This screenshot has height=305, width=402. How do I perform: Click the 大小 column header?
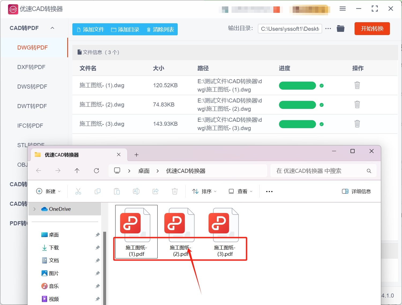pyautogui.click(x=158, y=68)
